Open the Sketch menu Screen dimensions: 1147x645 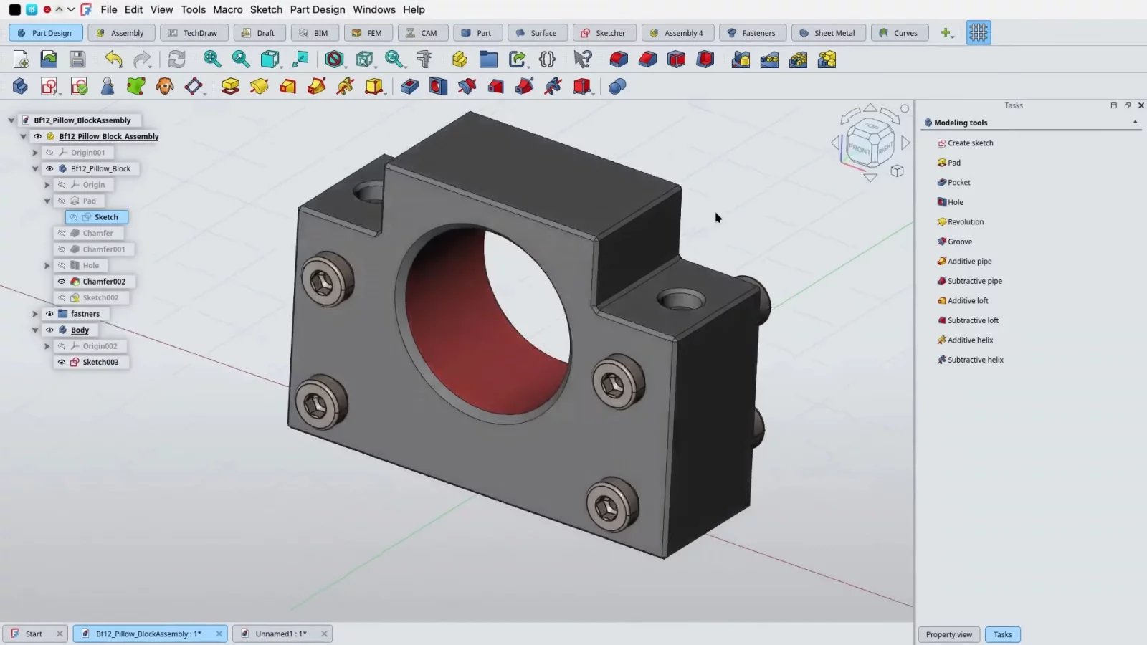266,9
